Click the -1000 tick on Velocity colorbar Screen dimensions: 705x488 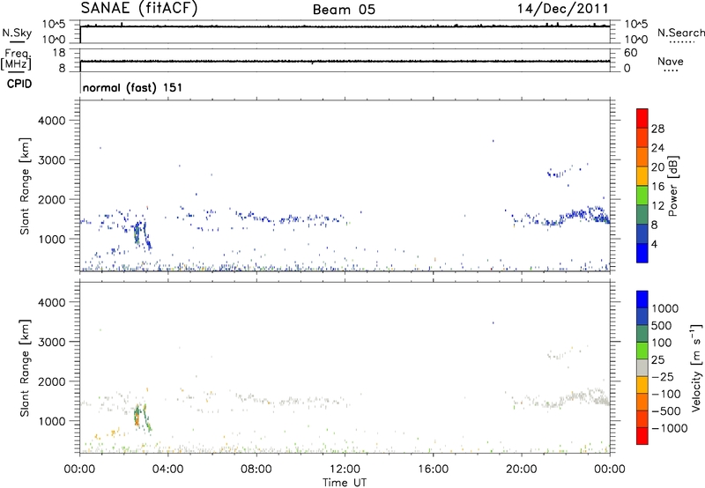pyautogui.click(x=670, y=428)
